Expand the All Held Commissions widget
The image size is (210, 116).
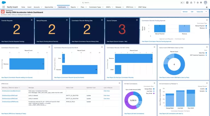pos(154,83)
